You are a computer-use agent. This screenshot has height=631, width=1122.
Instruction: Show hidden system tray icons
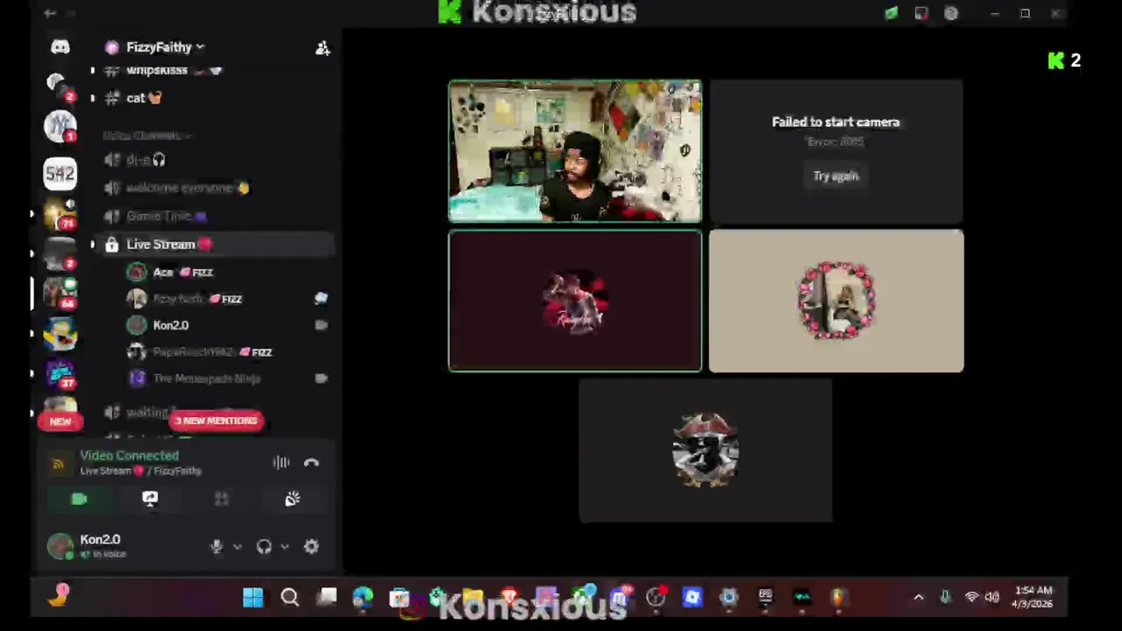(x=919, y=598)
